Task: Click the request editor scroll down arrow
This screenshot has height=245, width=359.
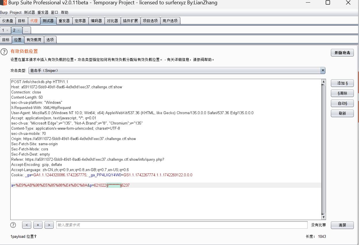Action: [324, 217]
